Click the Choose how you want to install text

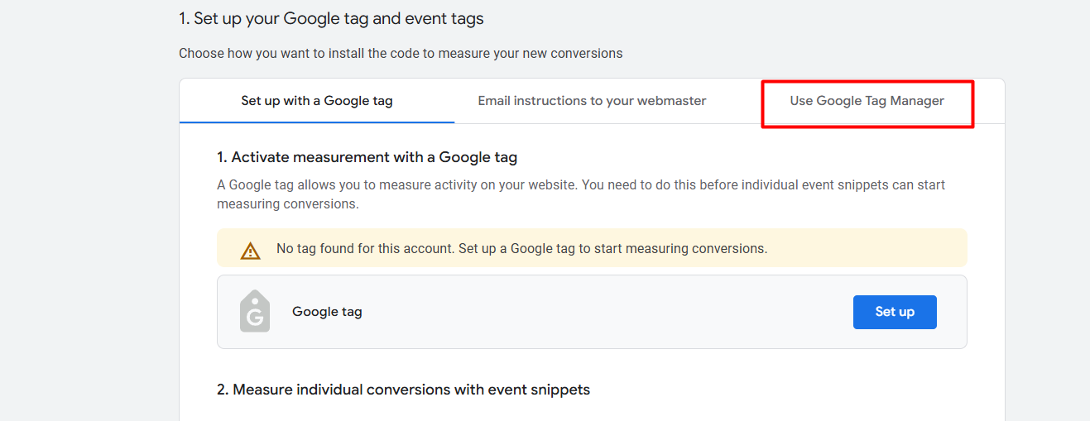(401, 53)
